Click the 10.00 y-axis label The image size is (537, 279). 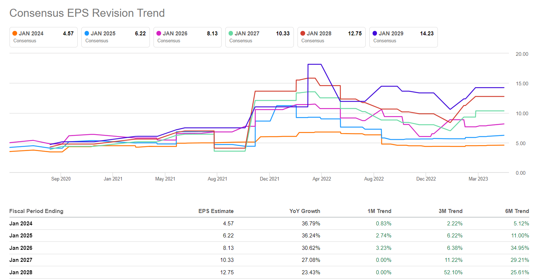click(x=522, y=113)
